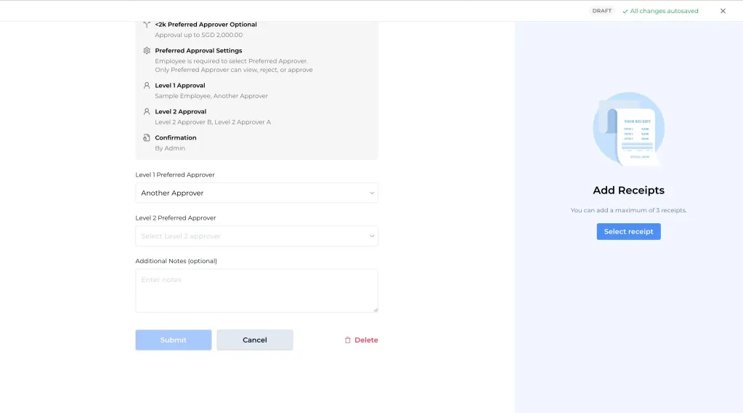Click the person icon beside Level 2 Approval
This screenshot has height=413, width=743.
click(x=147, y=112)
